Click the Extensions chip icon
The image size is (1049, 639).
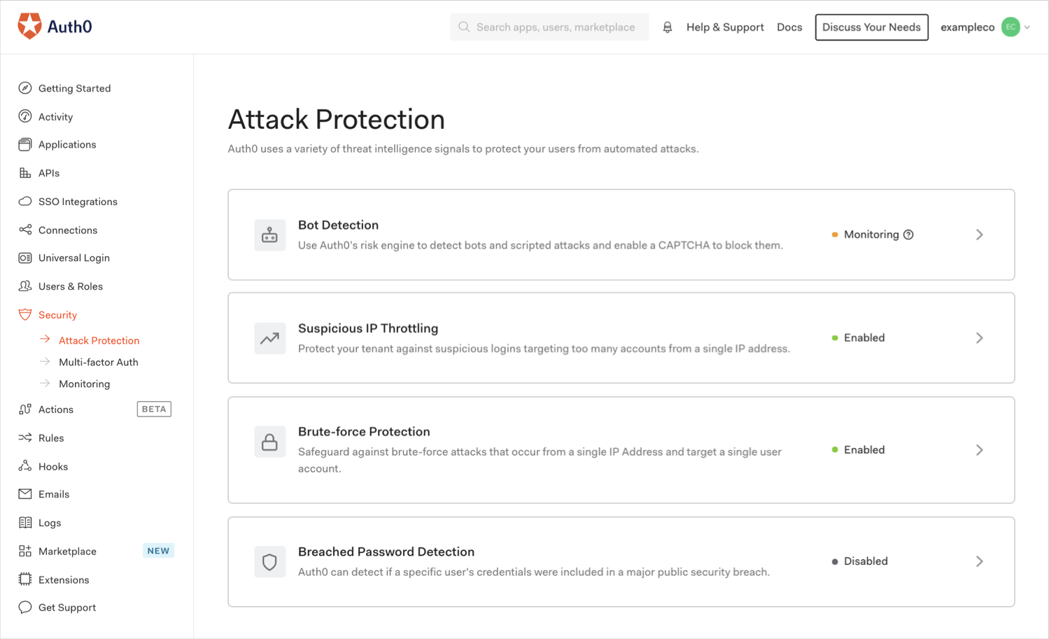[25, 580]
